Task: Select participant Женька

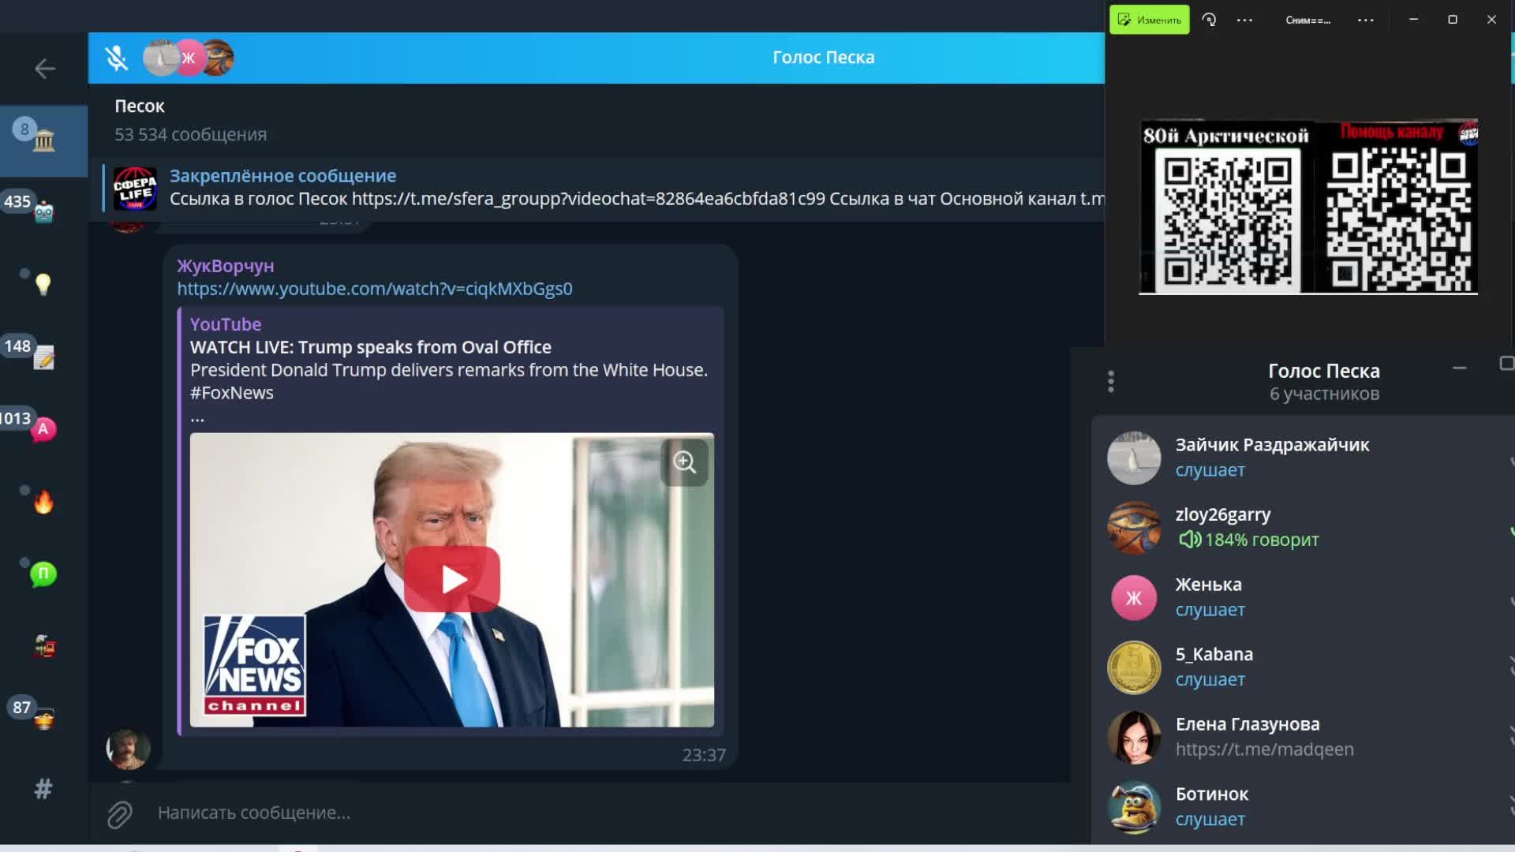Action: 1302,597
